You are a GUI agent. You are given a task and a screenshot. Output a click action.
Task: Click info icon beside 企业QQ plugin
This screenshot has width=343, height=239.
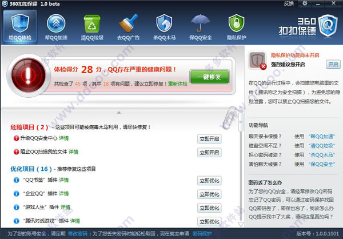click(17, 194)
